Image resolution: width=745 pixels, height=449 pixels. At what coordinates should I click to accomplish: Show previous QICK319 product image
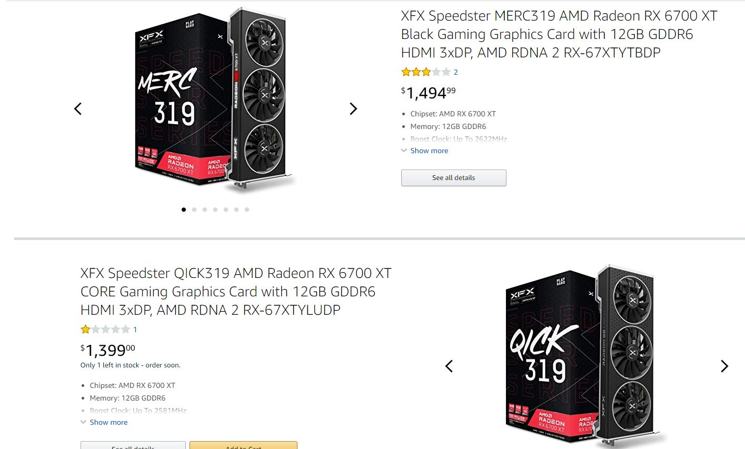point(449,366)
